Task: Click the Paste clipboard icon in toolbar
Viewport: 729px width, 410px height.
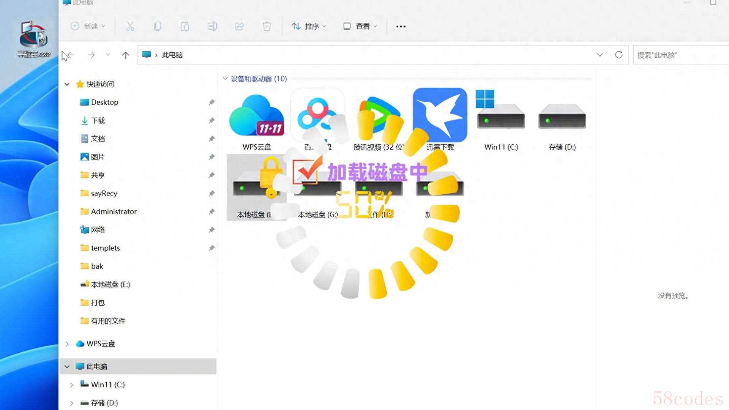Action: pyautogui.click(x=185, y=26)
